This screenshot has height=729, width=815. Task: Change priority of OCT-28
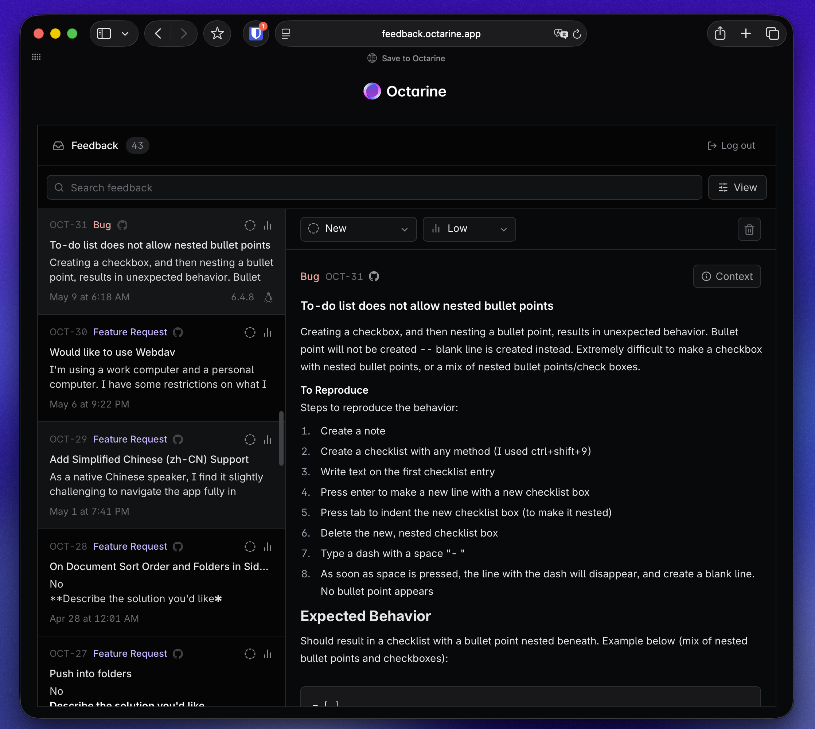tap(268, 547)
